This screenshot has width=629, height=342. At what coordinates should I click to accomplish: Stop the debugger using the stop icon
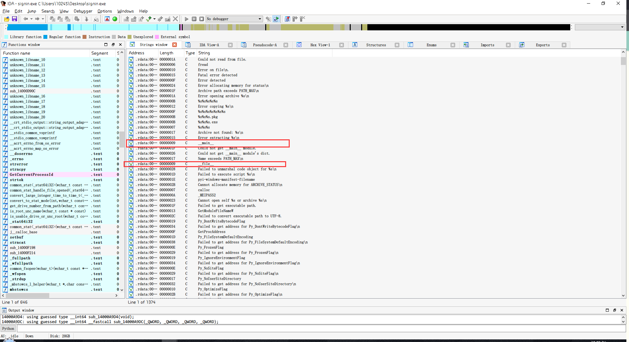point(202,19)
